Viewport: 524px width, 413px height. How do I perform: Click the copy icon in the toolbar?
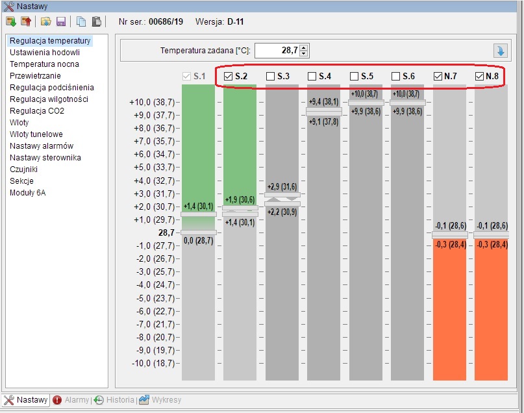(x=81, y=21)
